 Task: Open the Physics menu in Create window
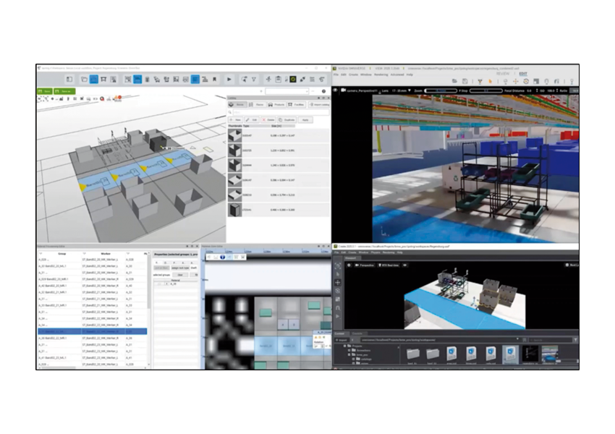[x=376, y=252]
